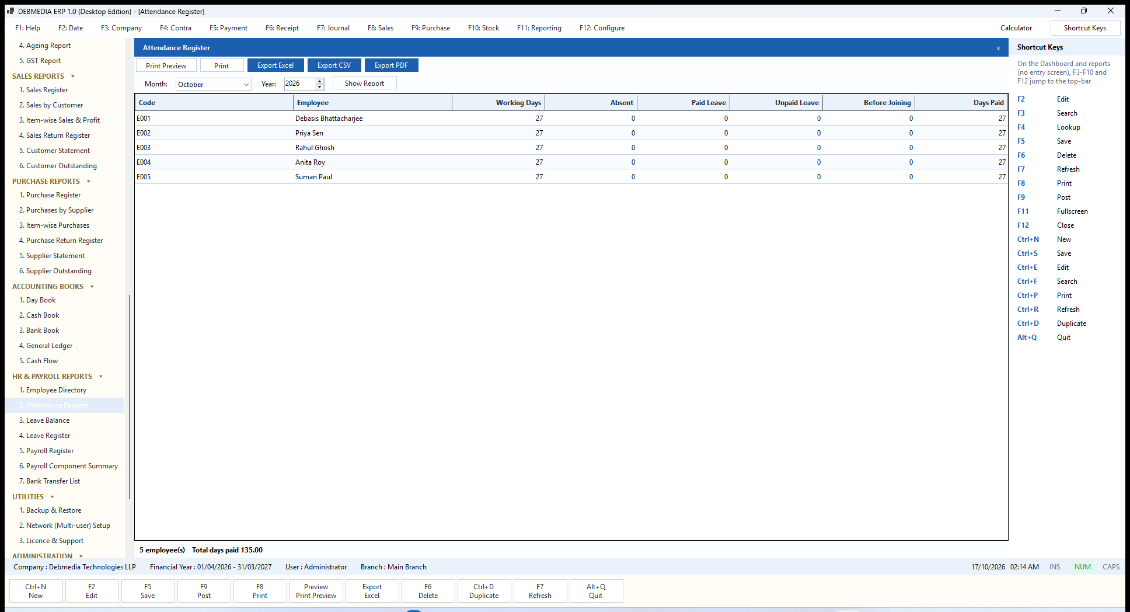This screenshot has width=1130, height=612.
Task: Select employee code E004 cell
Action: [x=214, y=162]
